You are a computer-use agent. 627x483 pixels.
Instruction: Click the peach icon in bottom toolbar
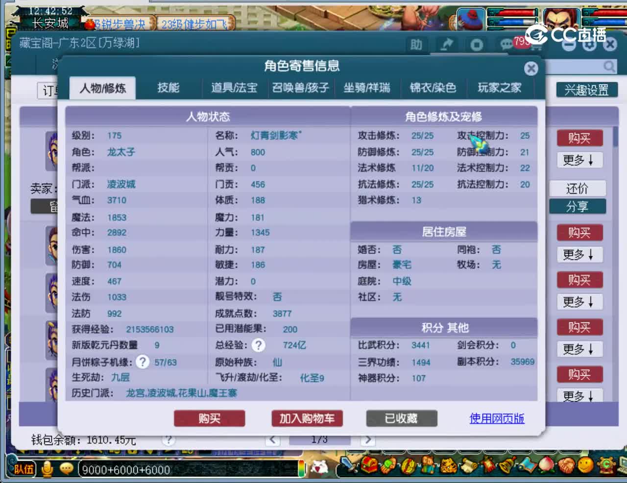[x=546, y=464]
